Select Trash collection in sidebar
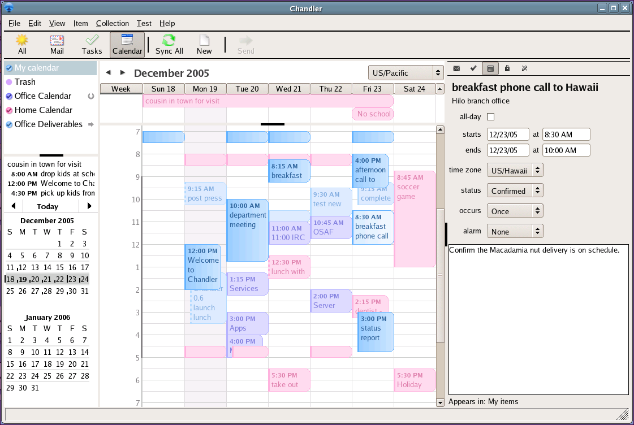This screenshot has height=425, width=634. 50,82
